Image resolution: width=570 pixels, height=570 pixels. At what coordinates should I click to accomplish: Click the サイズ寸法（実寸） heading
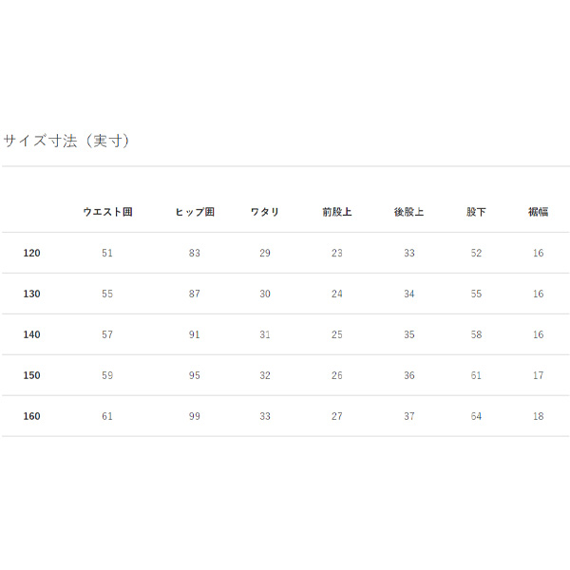66,141
